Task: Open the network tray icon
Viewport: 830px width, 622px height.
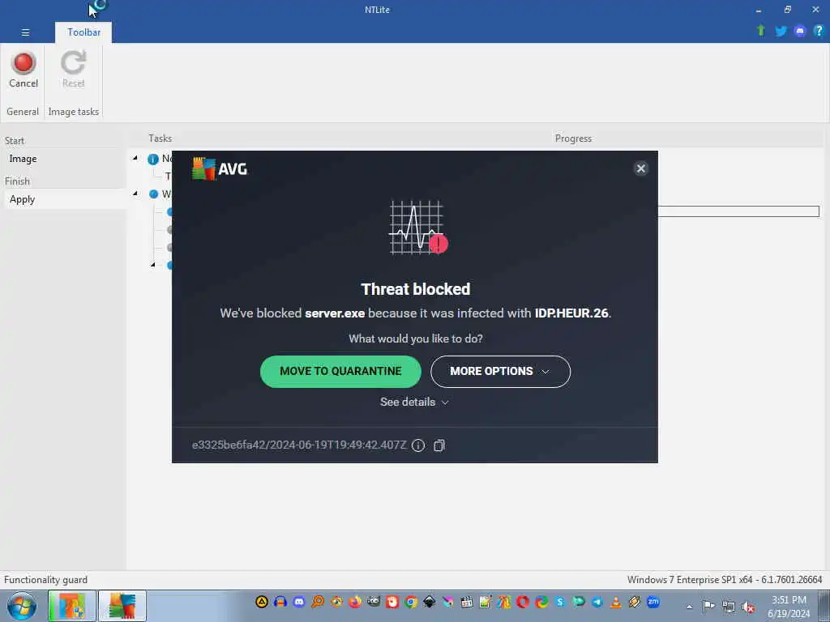Action: (729, 607)
